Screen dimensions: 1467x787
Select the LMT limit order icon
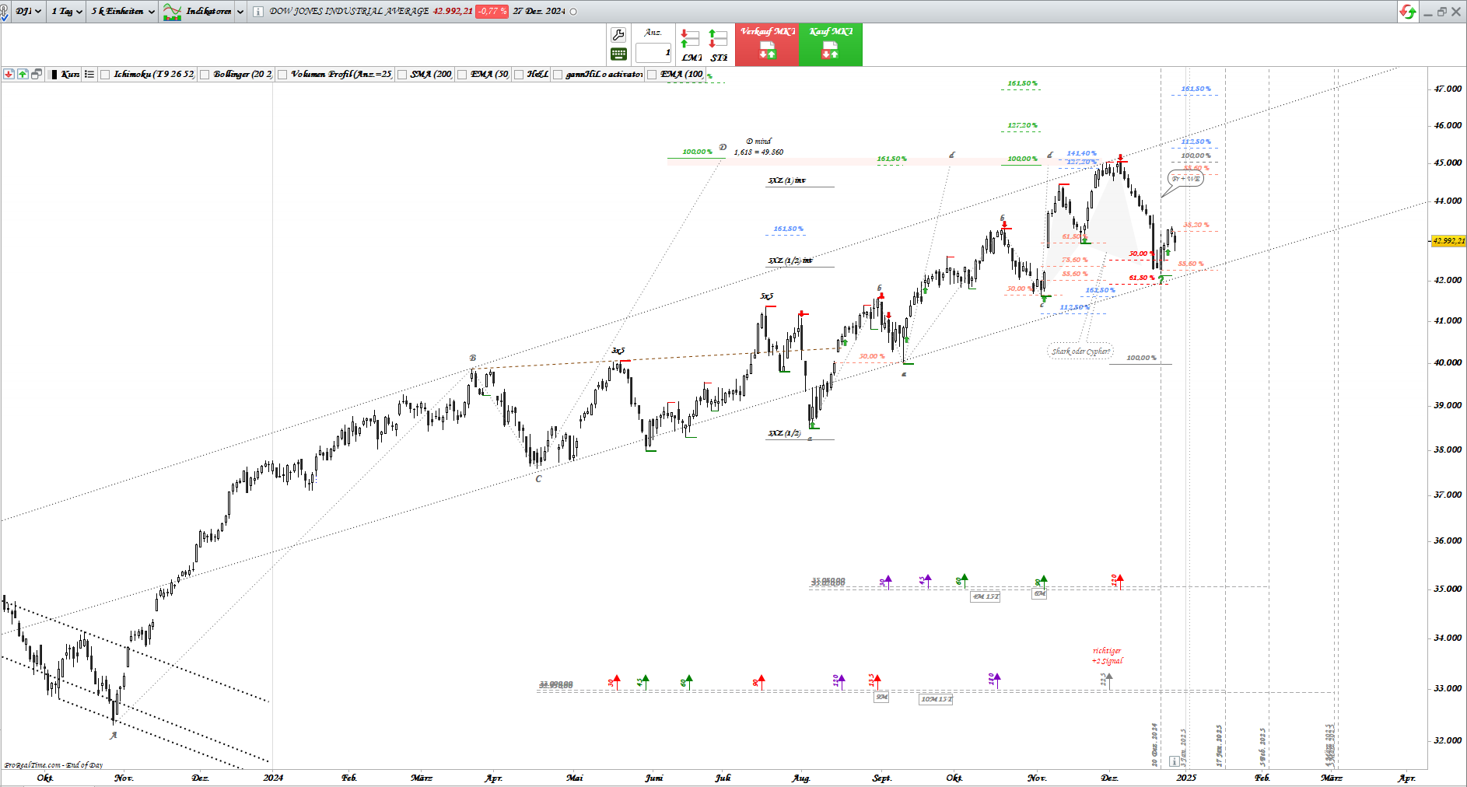click(691, 45)
